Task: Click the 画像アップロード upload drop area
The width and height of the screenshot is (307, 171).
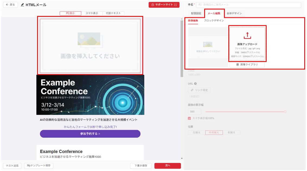Action: (x=247, y=44)
